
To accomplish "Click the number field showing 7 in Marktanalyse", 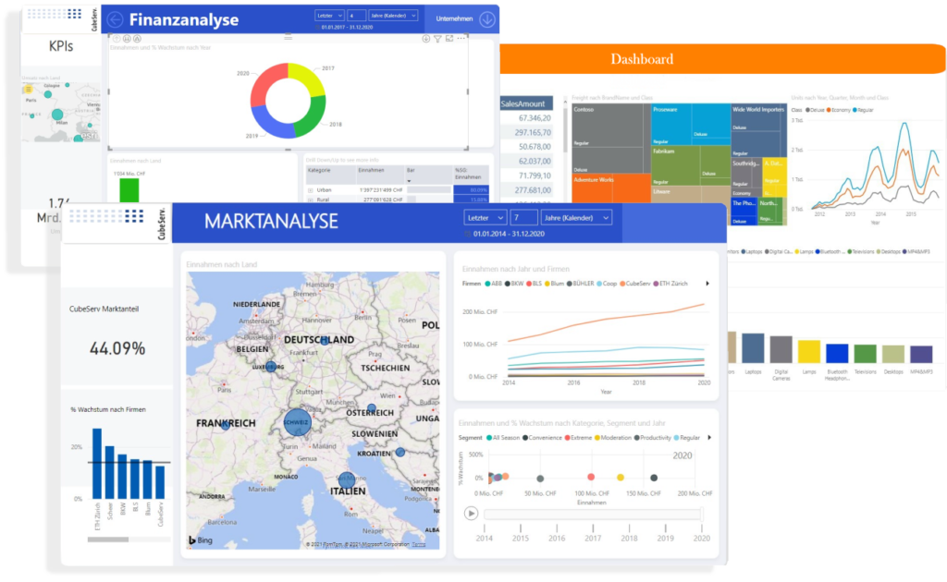I will [x=523, y=218].
